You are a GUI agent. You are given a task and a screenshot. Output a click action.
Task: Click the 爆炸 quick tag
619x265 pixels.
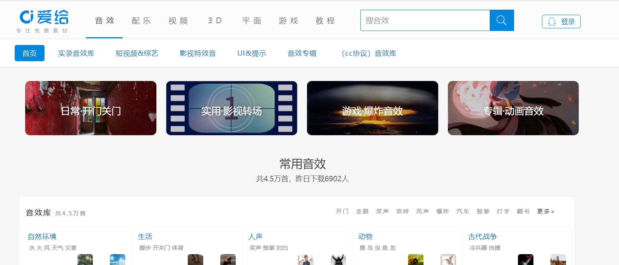(443, 212)
